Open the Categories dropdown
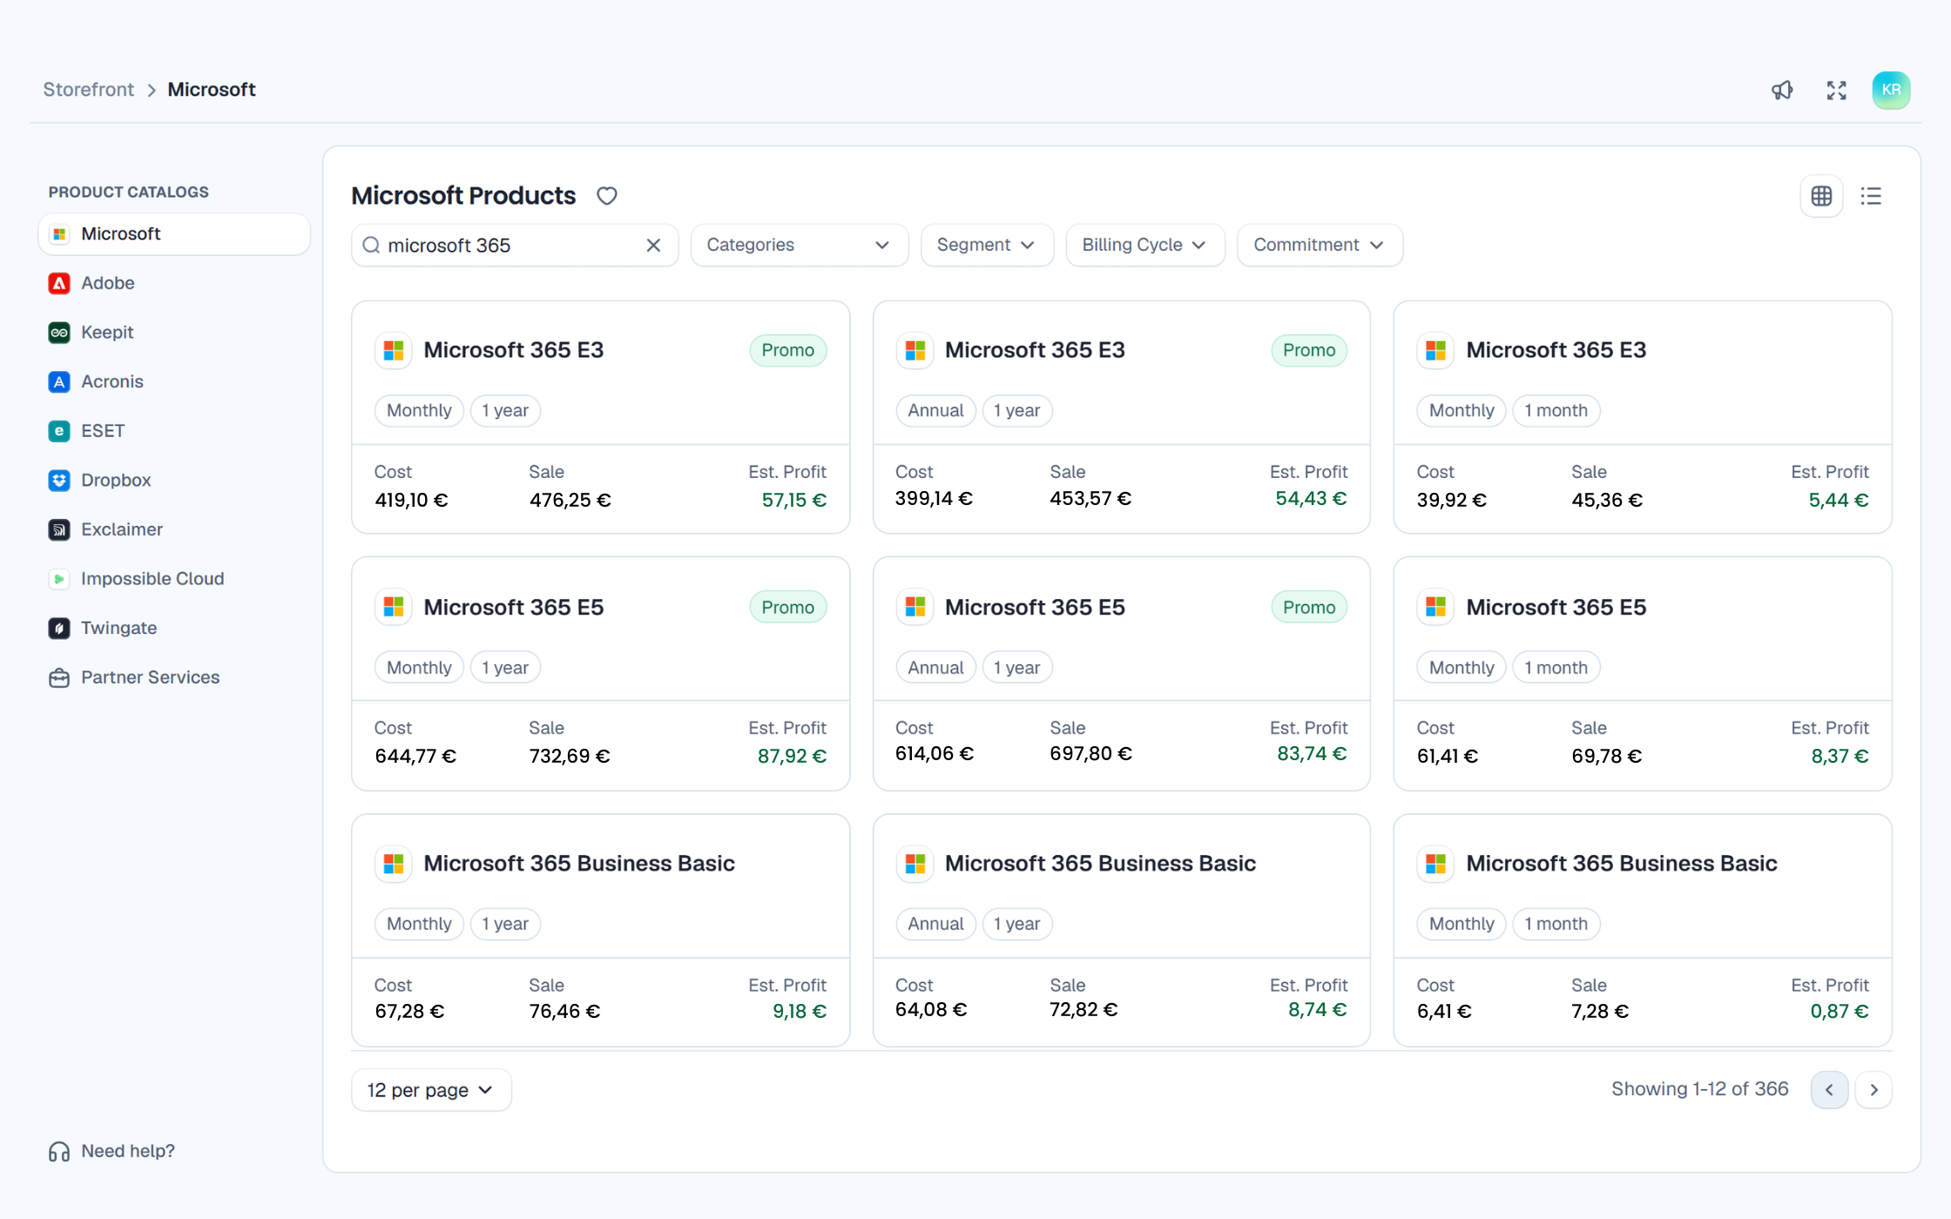 (x=799, y=246)
